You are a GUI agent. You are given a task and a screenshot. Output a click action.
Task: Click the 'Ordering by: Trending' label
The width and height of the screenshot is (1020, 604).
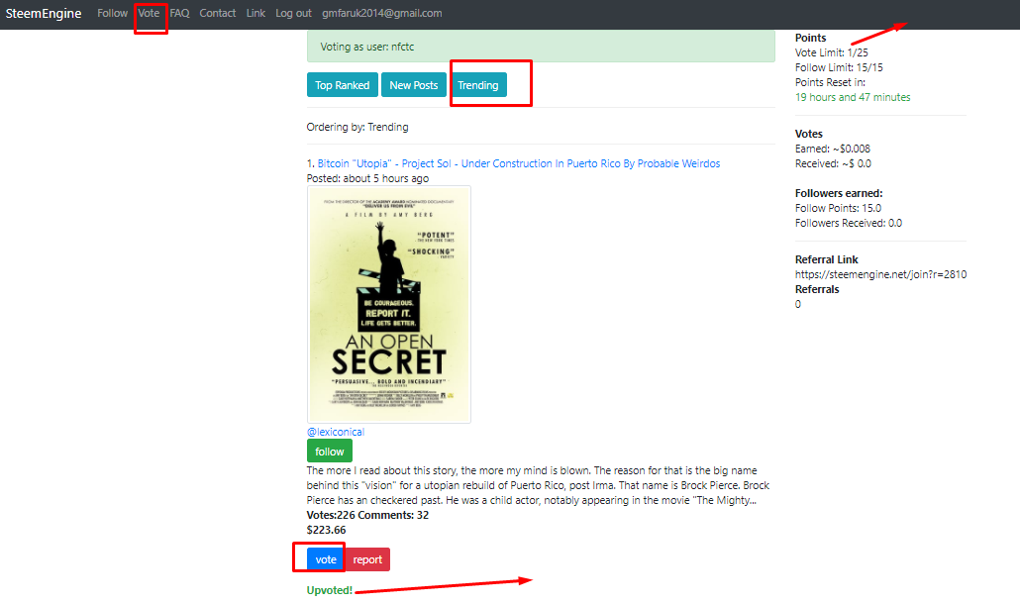pos(357,127)
